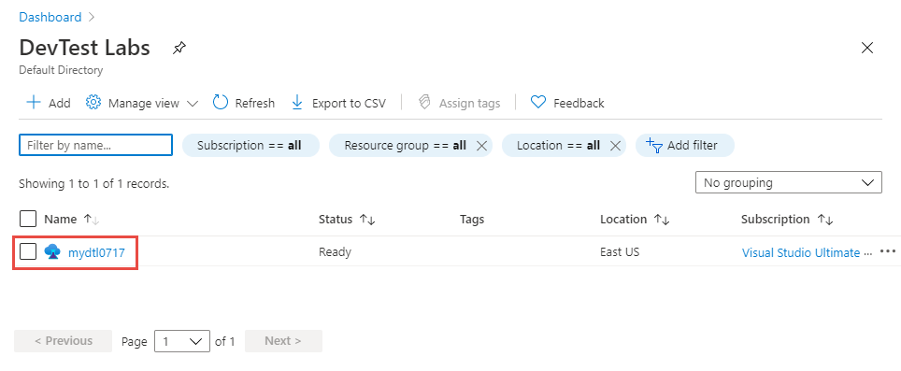Open Manage view gear icon
901x371 pixels.
click(x=93, y=102)
